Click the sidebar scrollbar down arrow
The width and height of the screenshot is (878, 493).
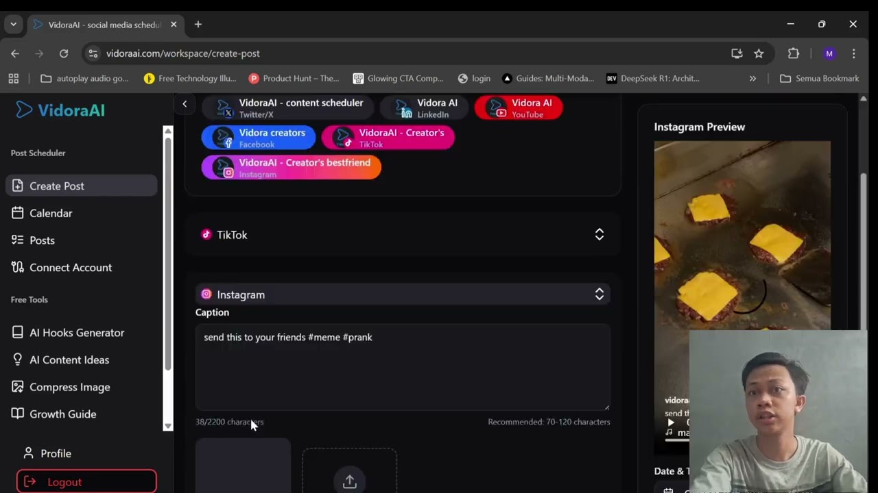click(x=167, y=426)
